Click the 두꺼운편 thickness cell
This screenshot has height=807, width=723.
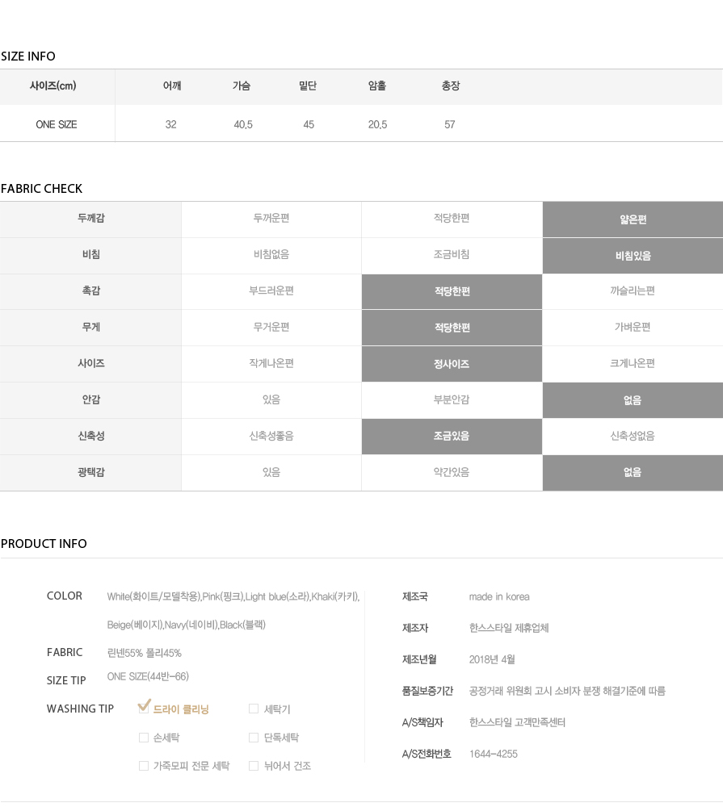click(x=271, y=218)
